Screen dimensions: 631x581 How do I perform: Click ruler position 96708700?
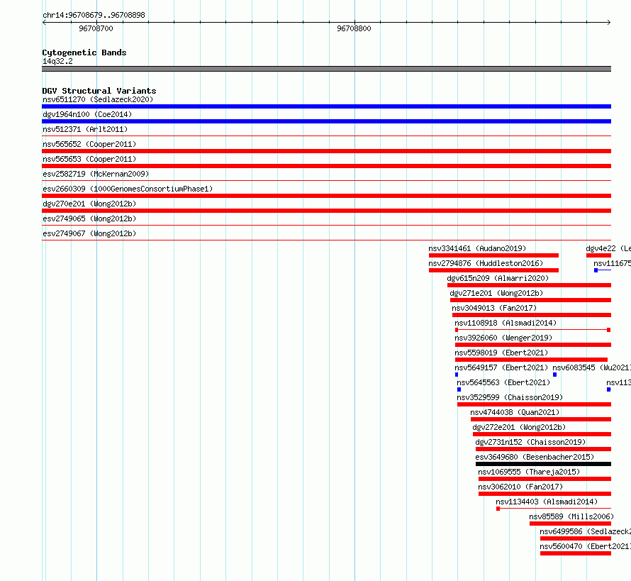96,28
